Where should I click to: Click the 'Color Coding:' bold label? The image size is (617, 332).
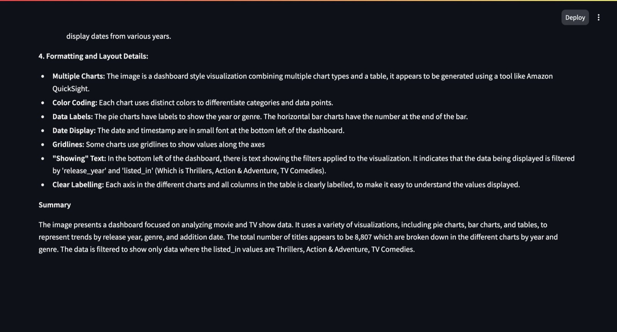point(75,103)
